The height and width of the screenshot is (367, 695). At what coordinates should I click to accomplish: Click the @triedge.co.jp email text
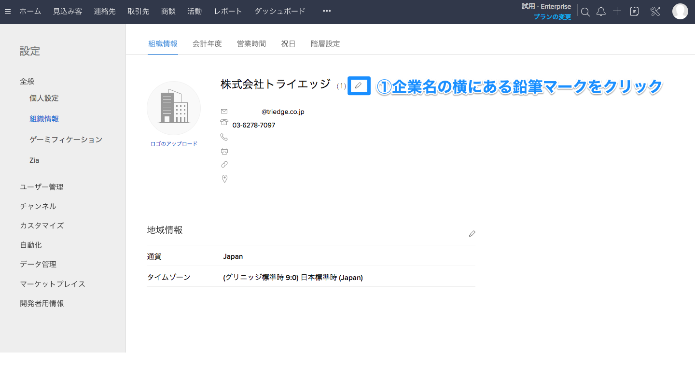point(283,112)
